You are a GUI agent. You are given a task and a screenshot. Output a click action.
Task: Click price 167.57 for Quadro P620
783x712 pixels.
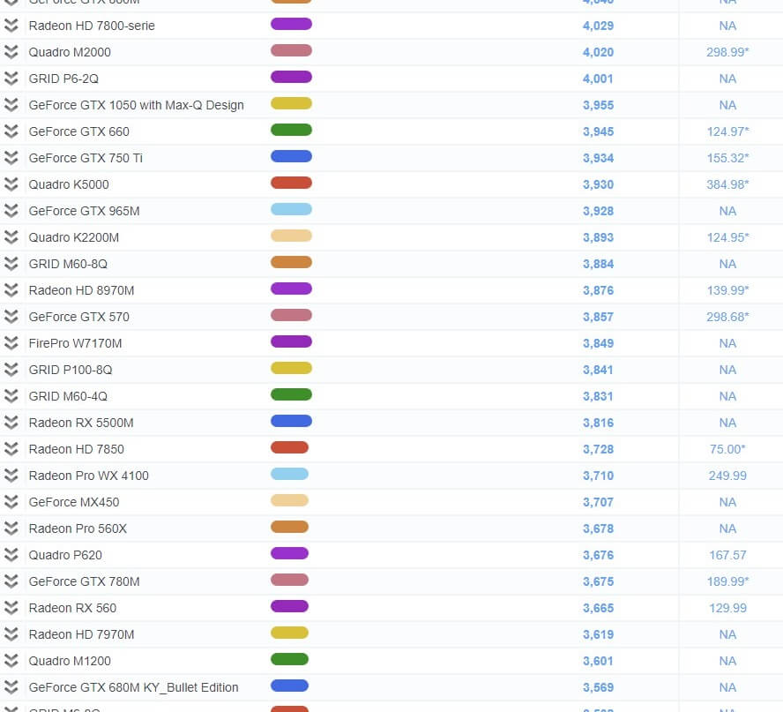tap(727, 555)
